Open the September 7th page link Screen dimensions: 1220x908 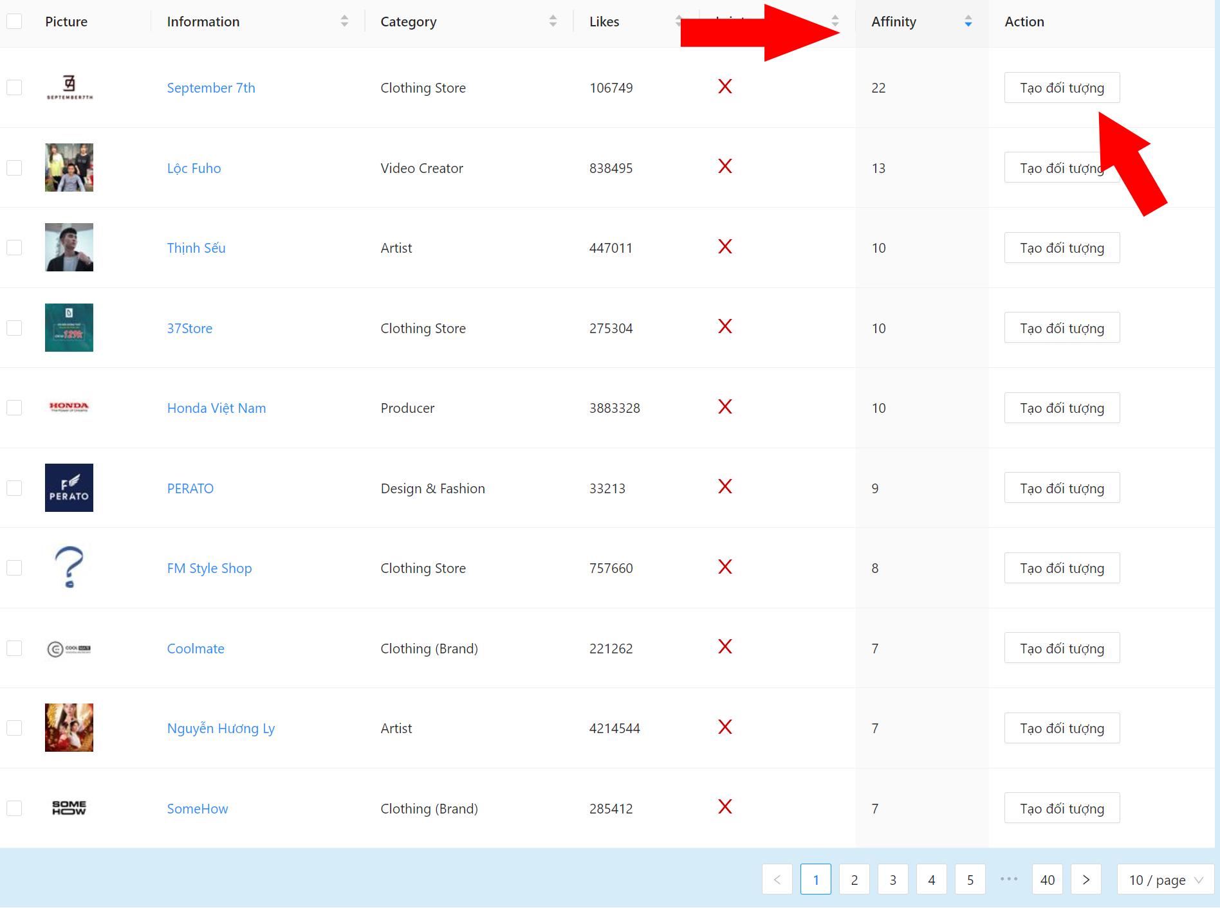211,87
